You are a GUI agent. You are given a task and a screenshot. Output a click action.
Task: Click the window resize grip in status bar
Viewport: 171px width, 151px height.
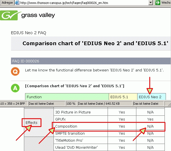tap(169, 104)
